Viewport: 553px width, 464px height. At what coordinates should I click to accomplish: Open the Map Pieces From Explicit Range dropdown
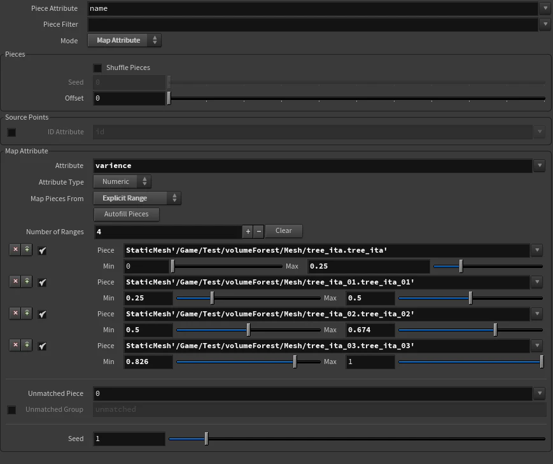tap(137, 198)
